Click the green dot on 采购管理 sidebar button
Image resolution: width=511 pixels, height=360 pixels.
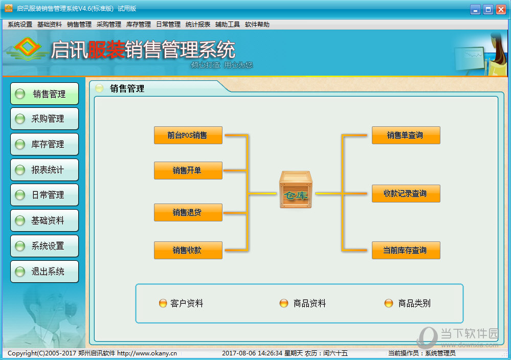pos(20,119)
